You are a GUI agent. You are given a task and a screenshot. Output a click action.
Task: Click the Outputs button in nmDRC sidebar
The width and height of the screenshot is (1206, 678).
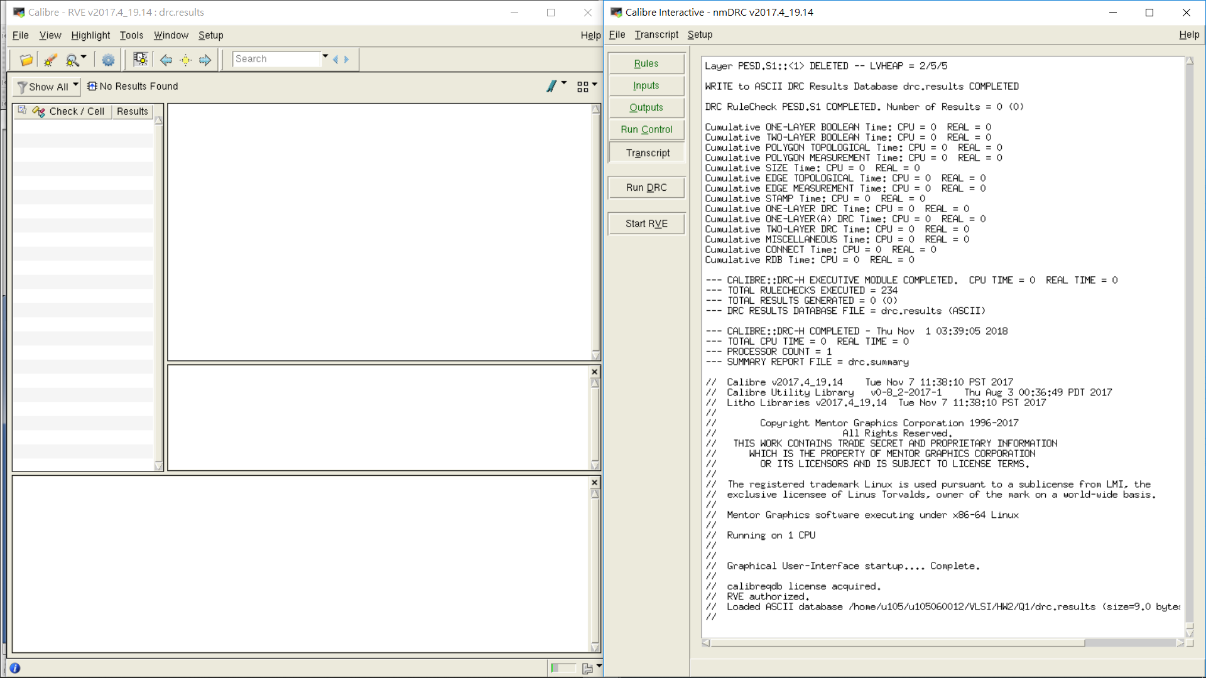pyautogui.click(x=646, y=107)
